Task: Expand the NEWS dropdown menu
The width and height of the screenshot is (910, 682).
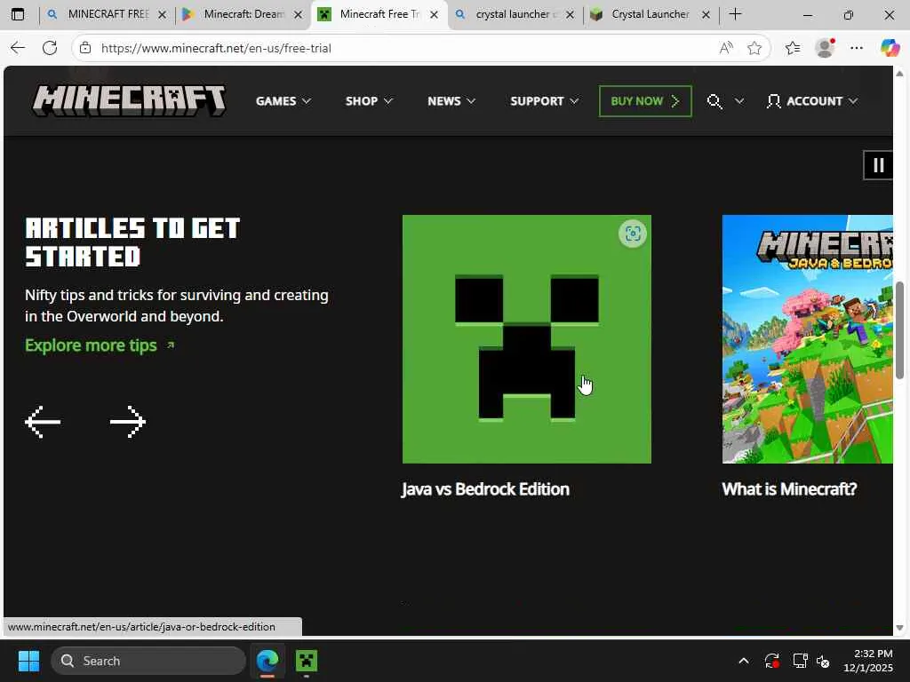Action: [451, 101]
